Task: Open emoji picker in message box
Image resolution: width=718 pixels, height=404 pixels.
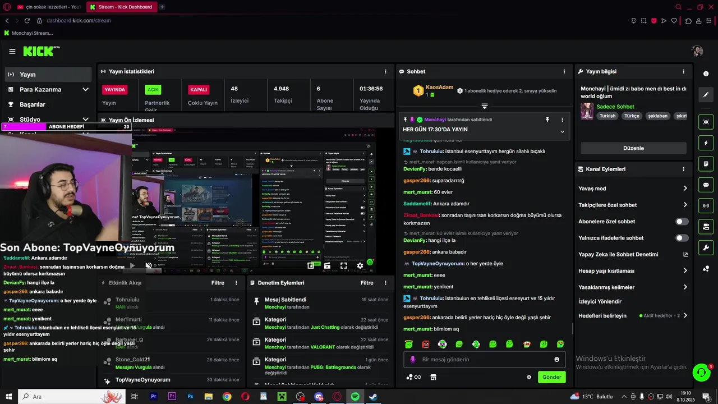Action: (557, 360)
